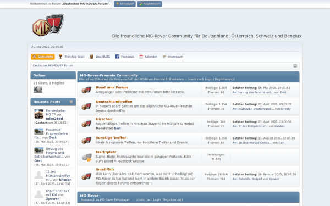Viewport: 330px width, 206px height.
Task: Open the Übersicht tab
Action: [x=43, y=57]
